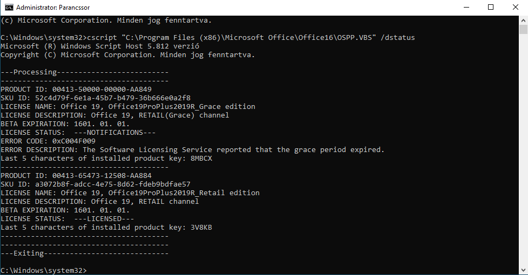The image size is (528, 275).
Task: Click the error code 0xC004F009
Action: pyautogui.click(x=74, y=141)
